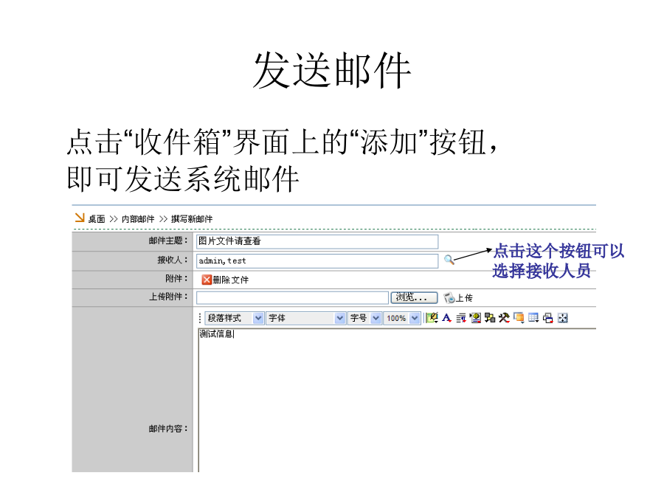Click the toolbar drag handle dots
This screenshot has height=498, width=664.
pyautogui.click(x=200, y=318)
